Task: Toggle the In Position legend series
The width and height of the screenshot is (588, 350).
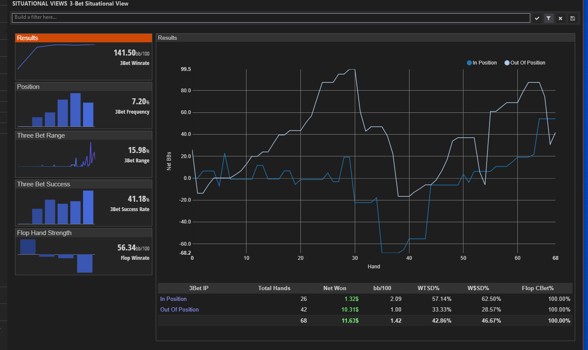Action: point(482,63)
